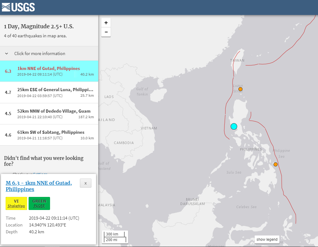Click the show legend button
318x247 pixels.
[x=267, y=240]
